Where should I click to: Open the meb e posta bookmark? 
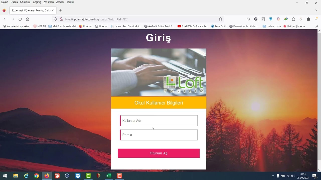[272, 26]
